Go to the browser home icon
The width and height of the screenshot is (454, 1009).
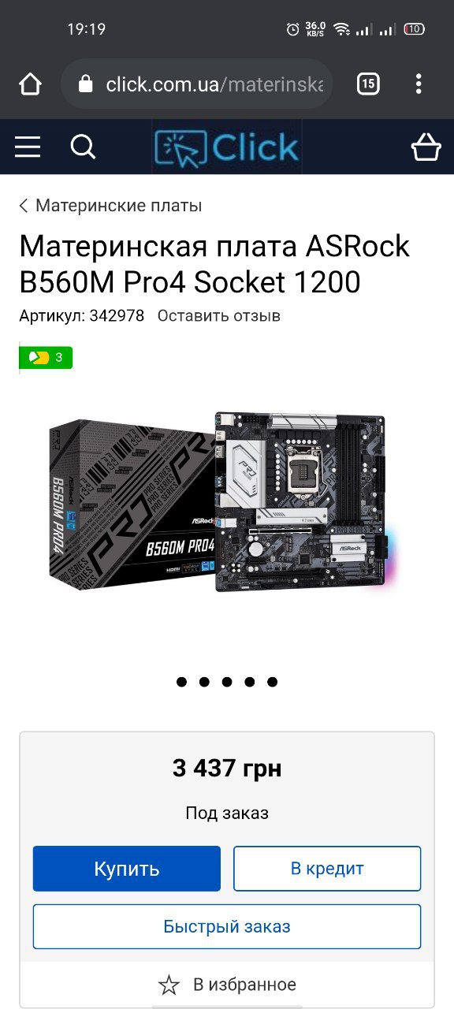click(x=30, y=84)
